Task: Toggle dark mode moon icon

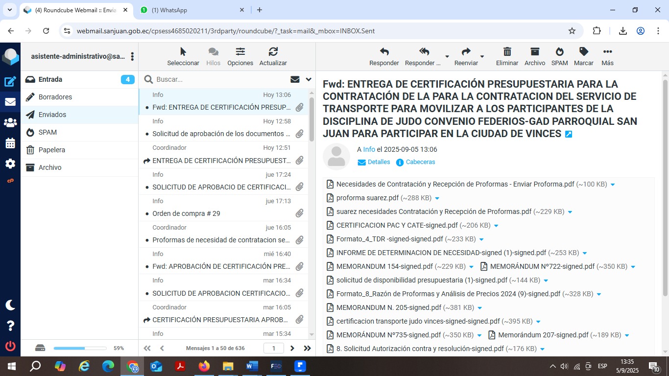Action: coord(10,305)
